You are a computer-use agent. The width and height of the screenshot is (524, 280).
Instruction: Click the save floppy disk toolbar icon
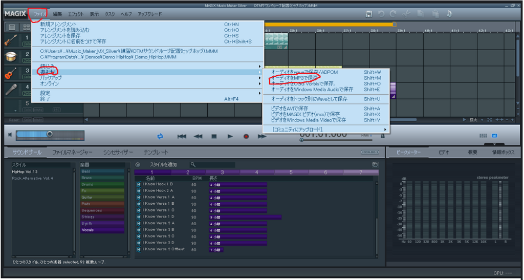click(368, 14)
